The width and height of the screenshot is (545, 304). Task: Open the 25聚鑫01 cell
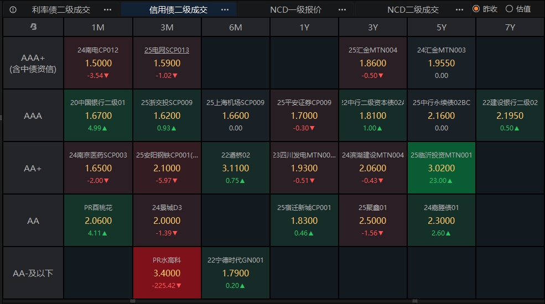click(373, 221)
